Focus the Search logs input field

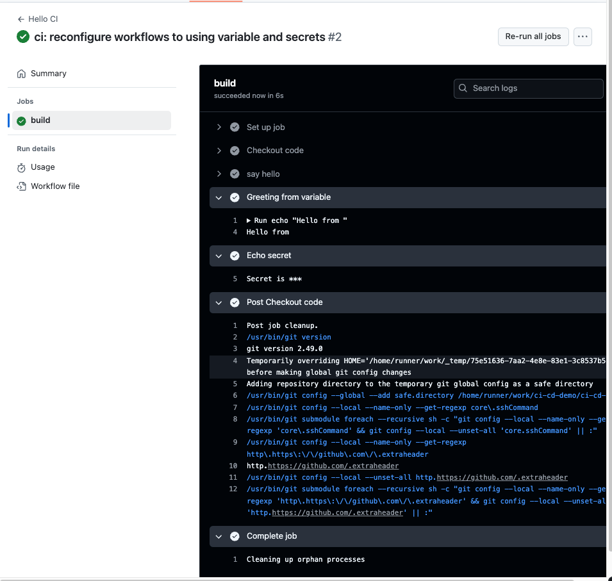tap(535, 88)
